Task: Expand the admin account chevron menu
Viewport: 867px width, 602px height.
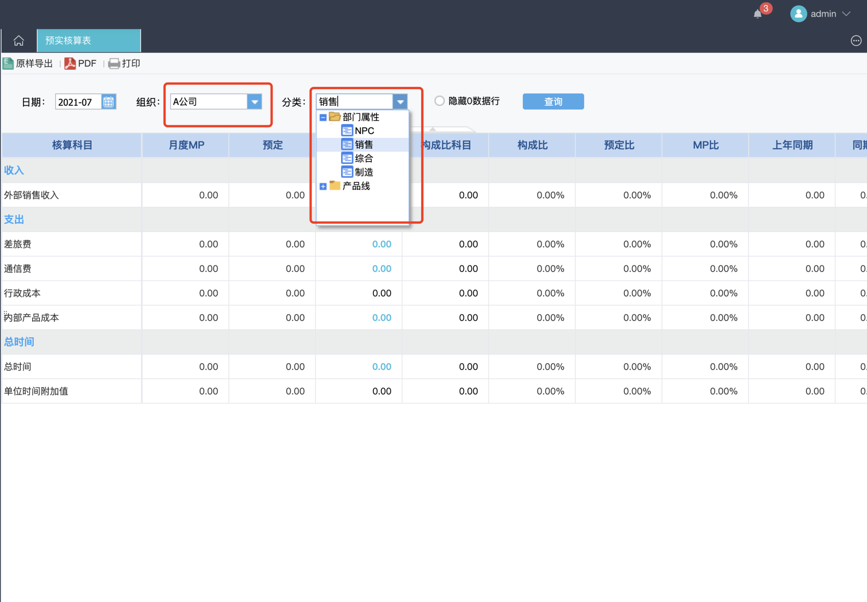Action: click(846, 14)
